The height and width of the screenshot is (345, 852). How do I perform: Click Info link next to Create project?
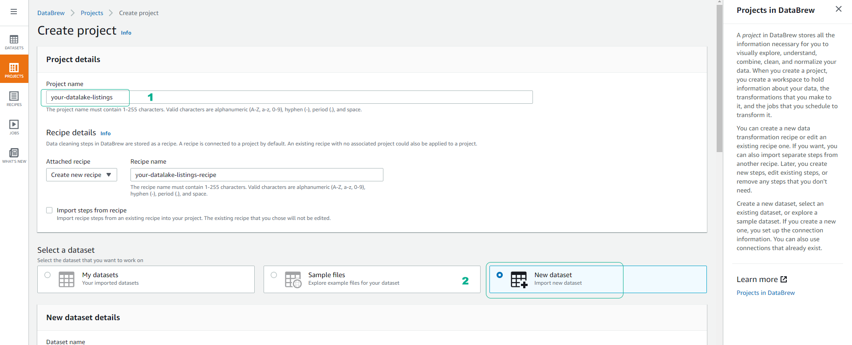[x=126, y=33]
